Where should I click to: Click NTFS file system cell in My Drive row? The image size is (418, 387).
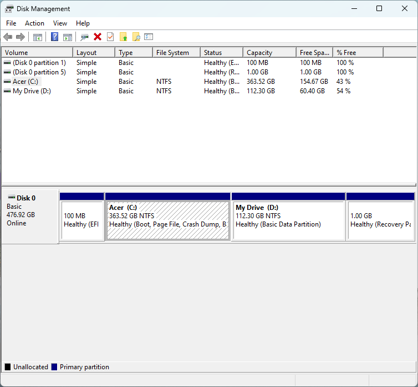pos(164,91)
